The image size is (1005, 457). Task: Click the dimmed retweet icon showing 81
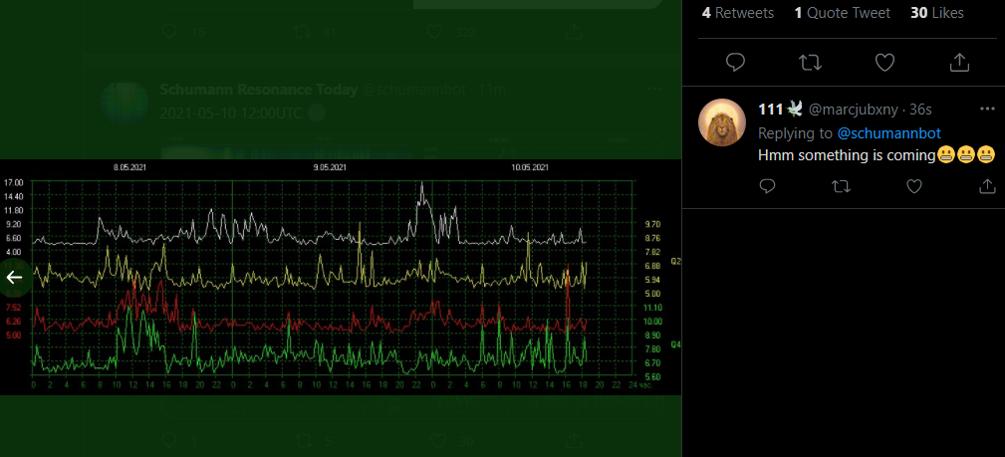[x=302, y=32]
